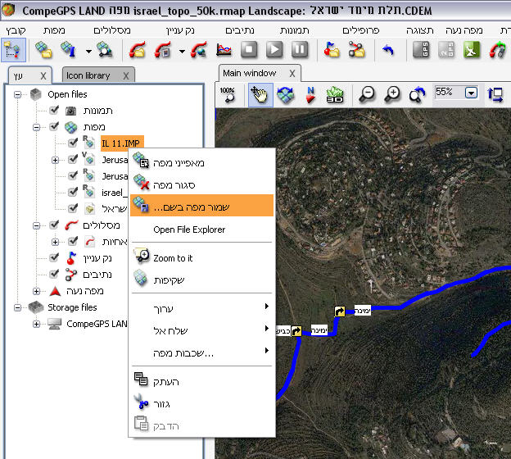Toggle the תמונות checkbox in tree
This screenshot has height=459, width=511.
pyautogui.click(x=54, y=111)
